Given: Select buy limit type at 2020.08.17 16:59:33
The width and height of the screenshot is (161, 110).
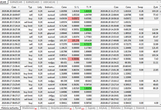Looking at the screenshot, I should pyautogui.click(x=28, y=74).
